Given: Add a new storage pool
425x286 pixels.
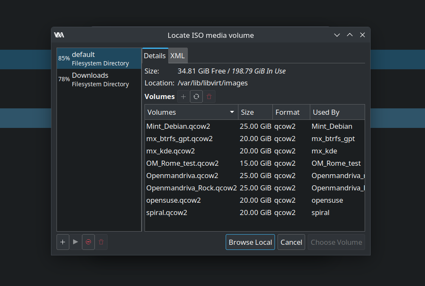Looking at the screenshot, I should pyautogui.click(x=62, y=242).
